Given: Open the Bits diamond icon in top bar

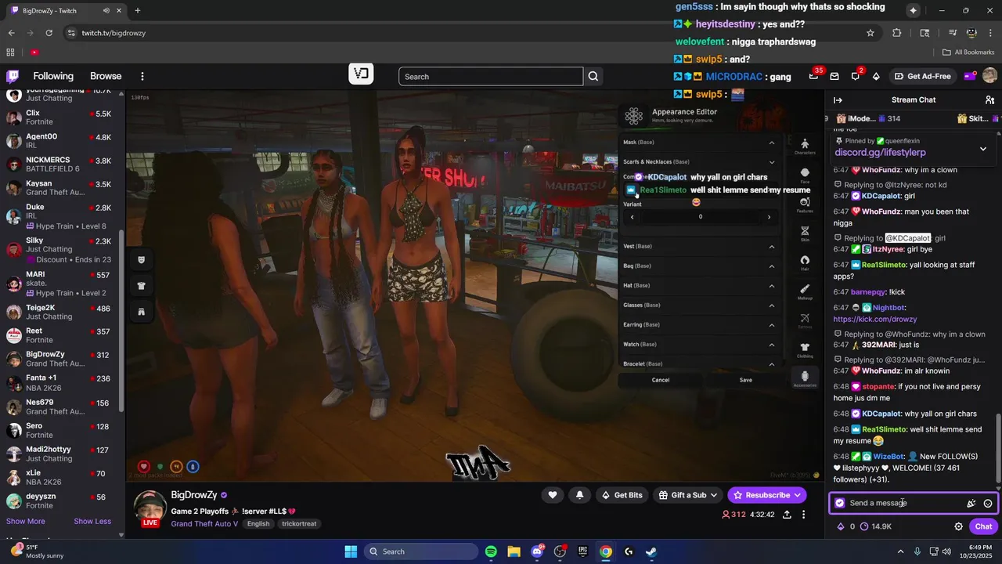Looking at the screenshot, I should [x=876, y=76].
